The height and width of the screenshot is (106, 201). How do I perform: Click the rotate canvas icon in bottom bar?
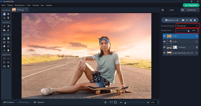(x=106, y=102)
